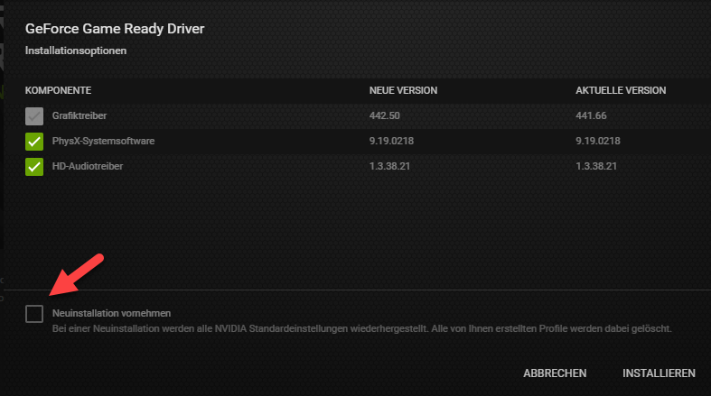The image size is (711, 396).
Task: Click new version value 442.50
Action: tap(385, 115)
